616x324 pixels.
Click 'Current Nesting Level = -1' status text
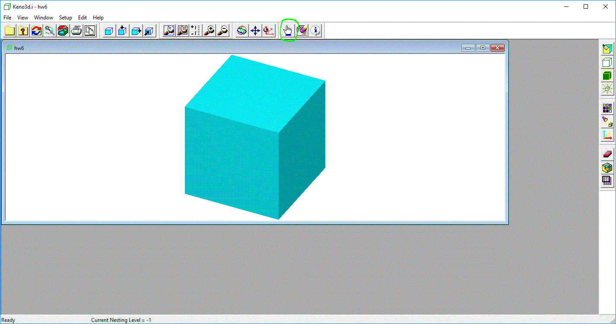121,320
